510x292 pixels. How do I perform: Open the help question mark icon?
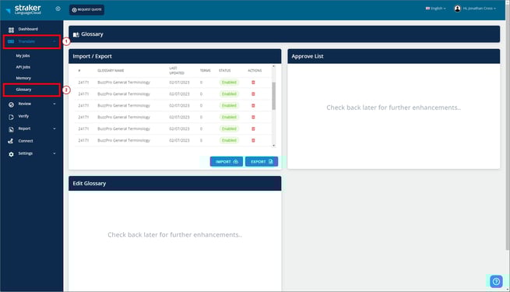click(x=496, y=282)
